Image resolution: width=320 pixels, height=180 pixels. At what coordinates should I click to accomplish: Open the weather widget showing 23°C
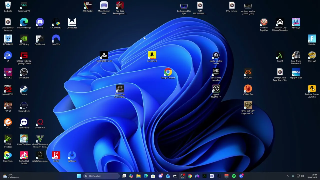[x=10, y=176]
